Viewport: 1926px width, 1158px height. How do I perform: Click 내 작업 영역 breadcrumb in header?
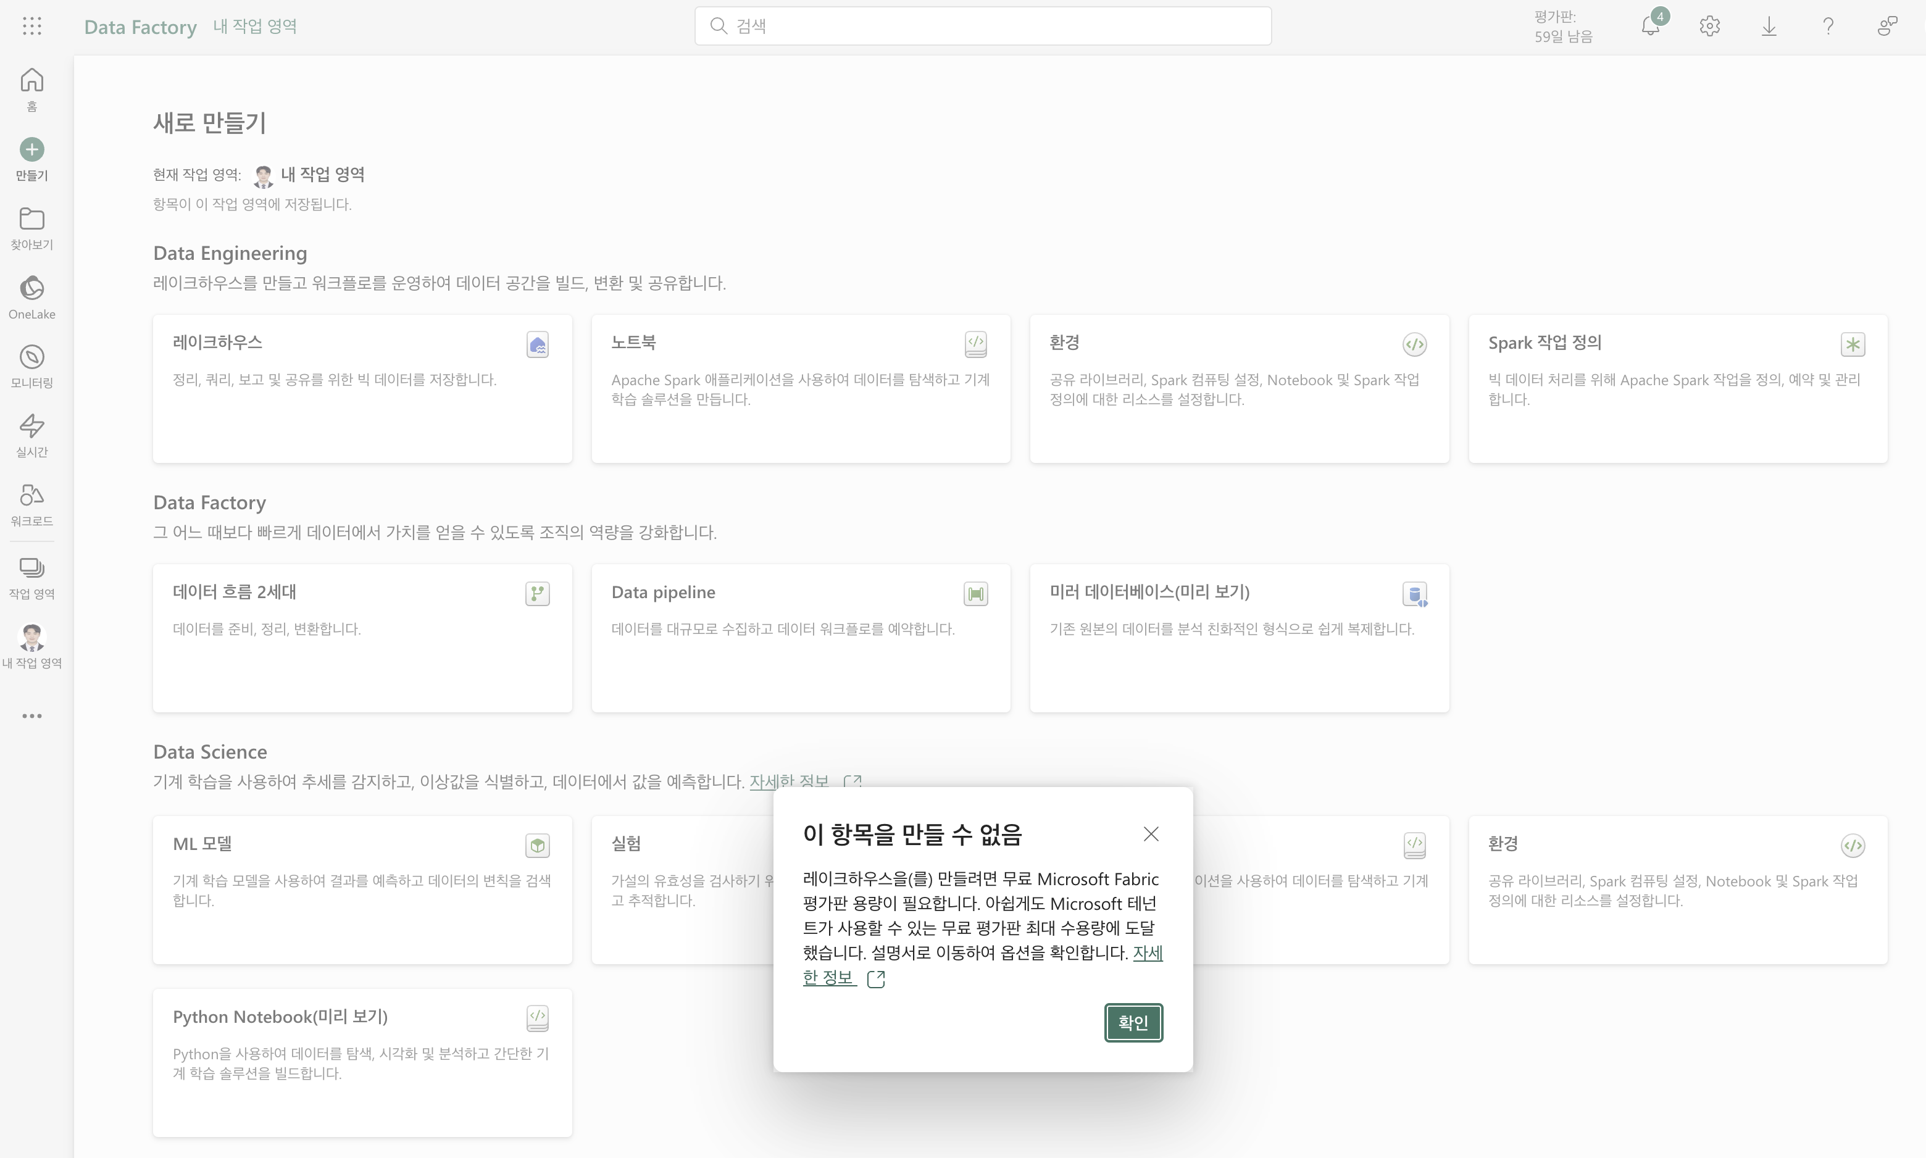point(255,27)
